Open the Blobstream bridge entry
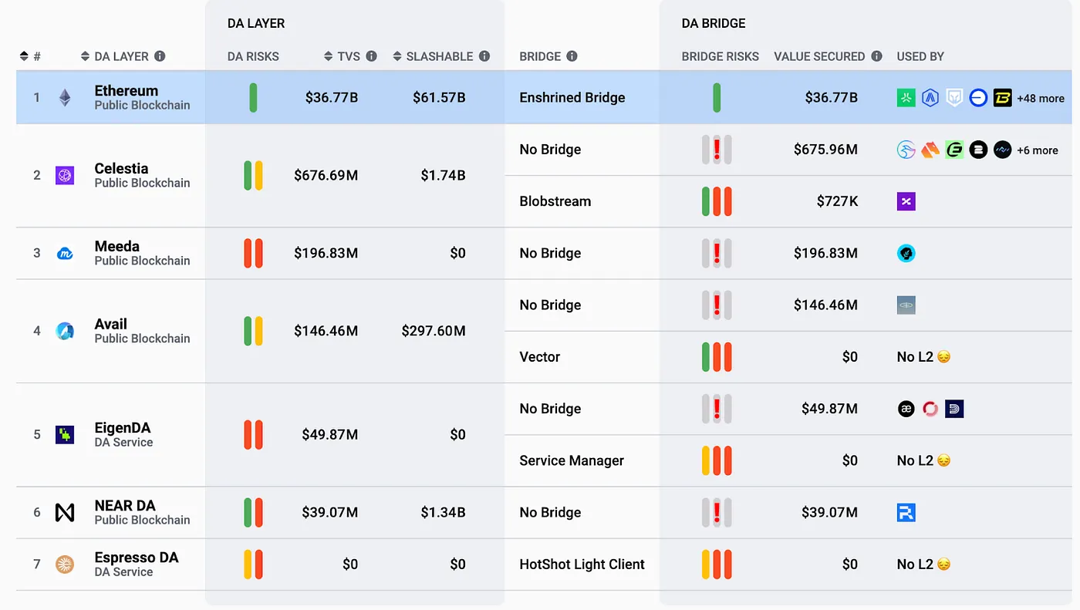Viewport: 1080px width, 610px height. (x=555, y=201)
